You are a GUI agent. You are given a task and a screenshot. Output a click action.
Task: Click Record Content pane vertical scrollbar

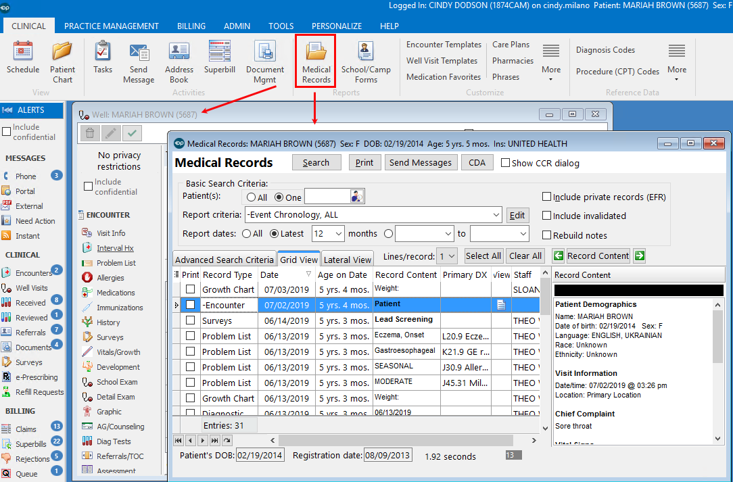pyautogui.click(x=717, y=337)
